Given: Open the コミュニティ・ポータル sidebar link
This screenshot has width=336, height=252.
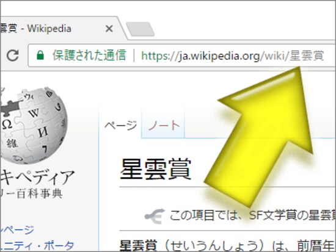Looking at the screenshot, I should pos(37,246).
